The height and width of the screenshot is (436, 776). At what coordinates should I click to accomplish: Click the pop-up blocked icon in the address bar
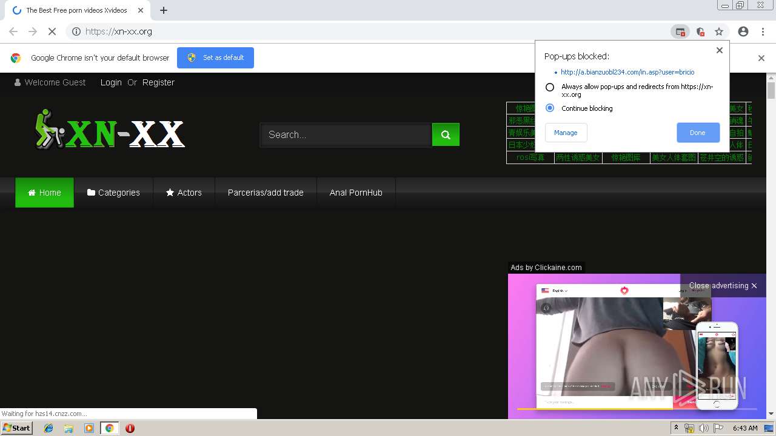680,31
